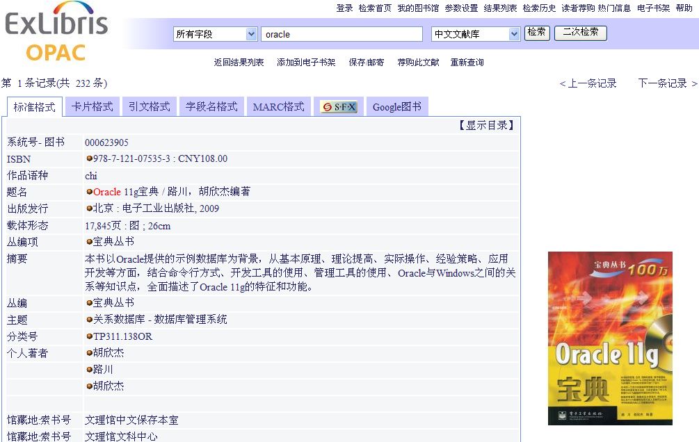Go to 下一条记录 next record
This screenshot has height=442, width=699.
(667, 83)
